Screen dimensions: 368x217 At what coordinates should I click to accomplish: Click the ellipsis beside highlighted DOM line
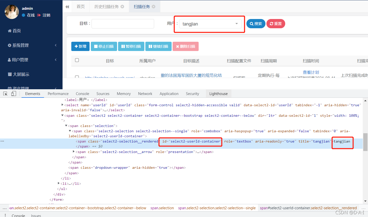(x=2, y=141)
